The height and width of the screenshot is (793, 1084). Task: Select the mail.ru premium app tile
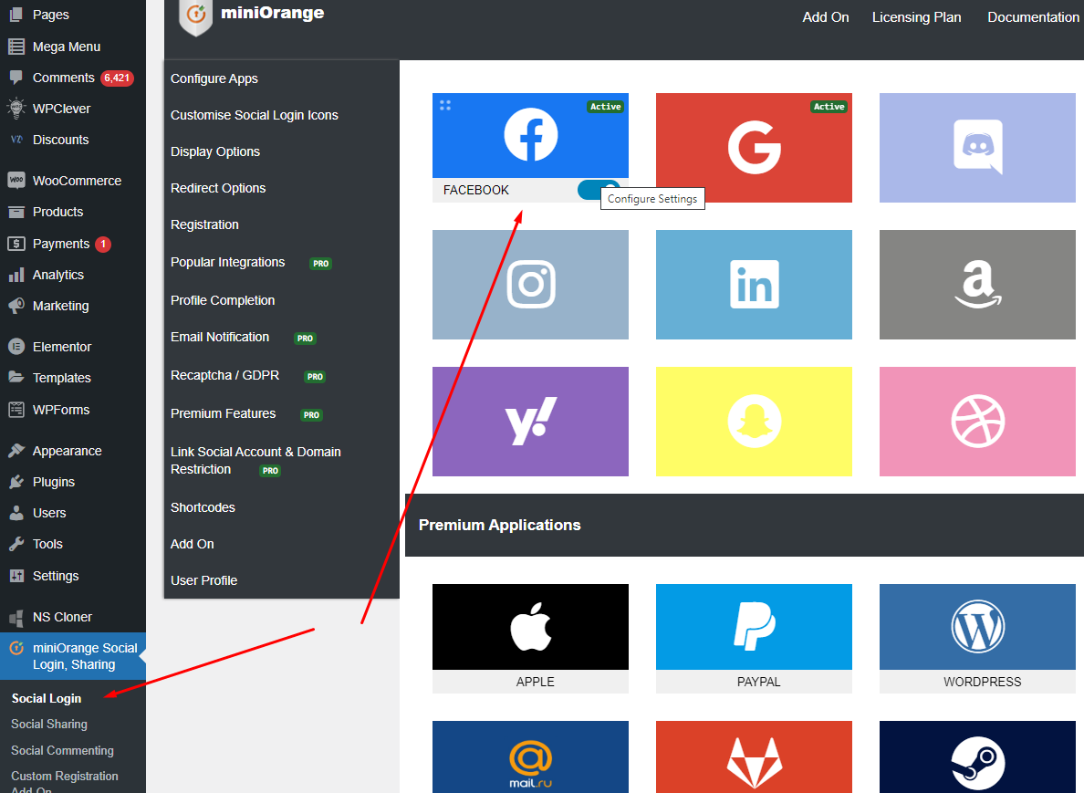point(530,757)
